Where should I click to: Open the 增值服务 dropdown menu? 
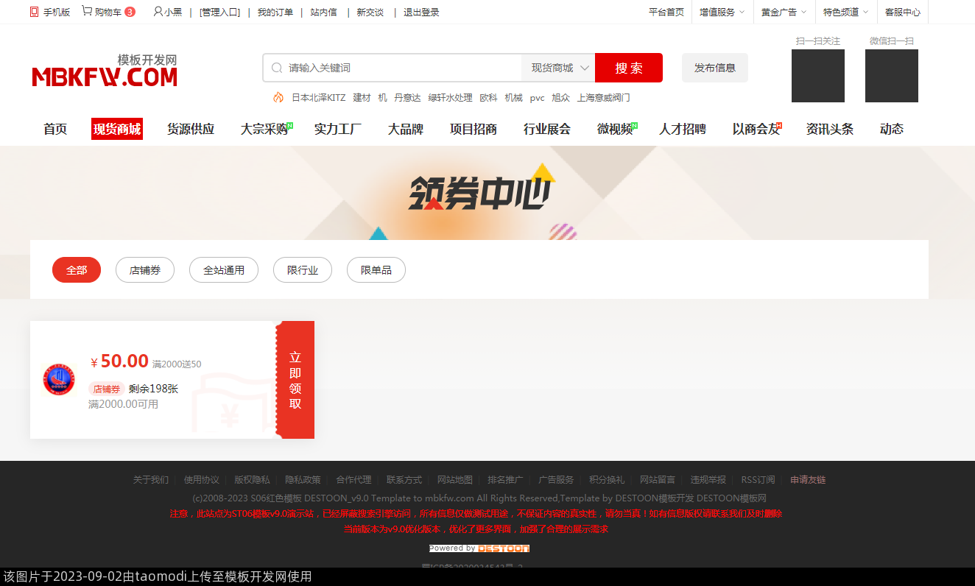click(x=722, y=12)
